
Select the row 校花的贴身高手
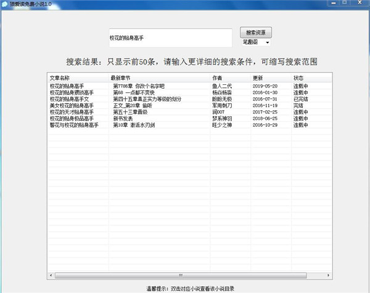(190, 86)
